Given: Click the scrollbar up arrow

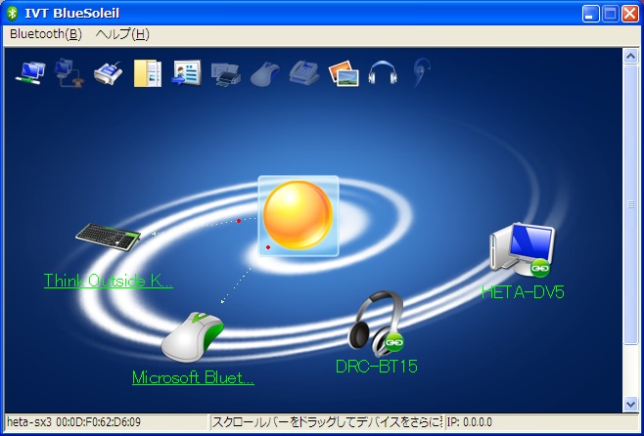Looking at the screenshot, I should [631, 56].
